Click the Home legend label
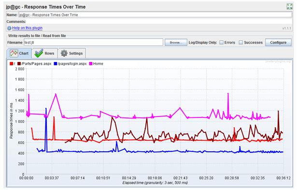The height and width of the screenshot is (190, 297). (98, 64)
